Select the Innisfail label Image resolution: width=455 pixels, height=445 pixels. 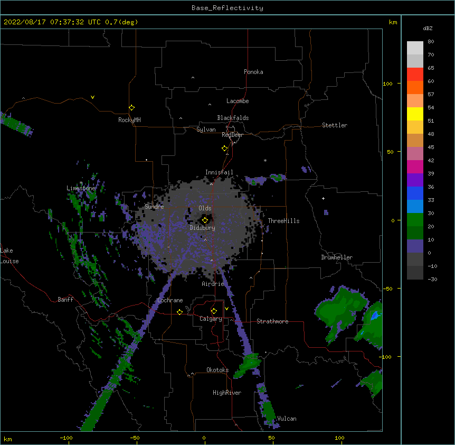(x=219, y=172)
